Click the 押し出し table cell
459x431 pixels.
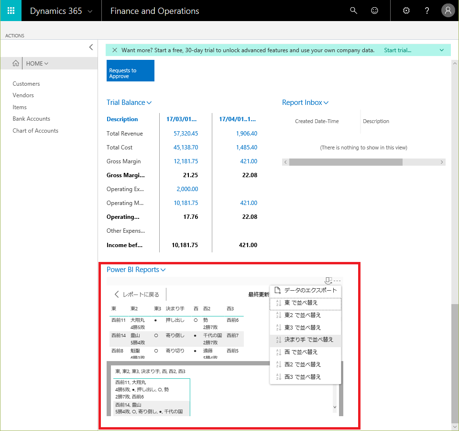coord(175,320)
